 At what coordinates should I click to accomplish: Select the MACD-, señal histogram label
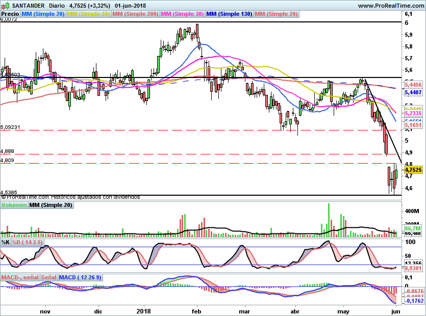pyautogui.click(x=20, y=277)
